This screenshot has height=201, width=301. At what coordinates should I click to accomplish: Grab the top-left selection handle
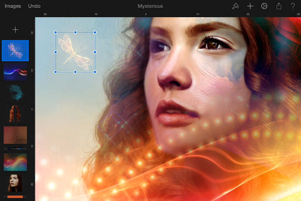point(56,33)
